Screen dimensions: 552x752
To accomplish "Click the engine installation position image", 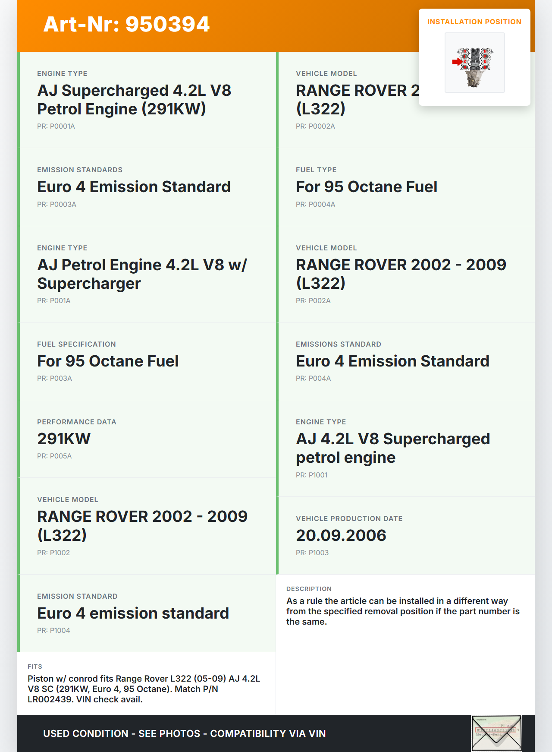I will [x=474, y=63].
